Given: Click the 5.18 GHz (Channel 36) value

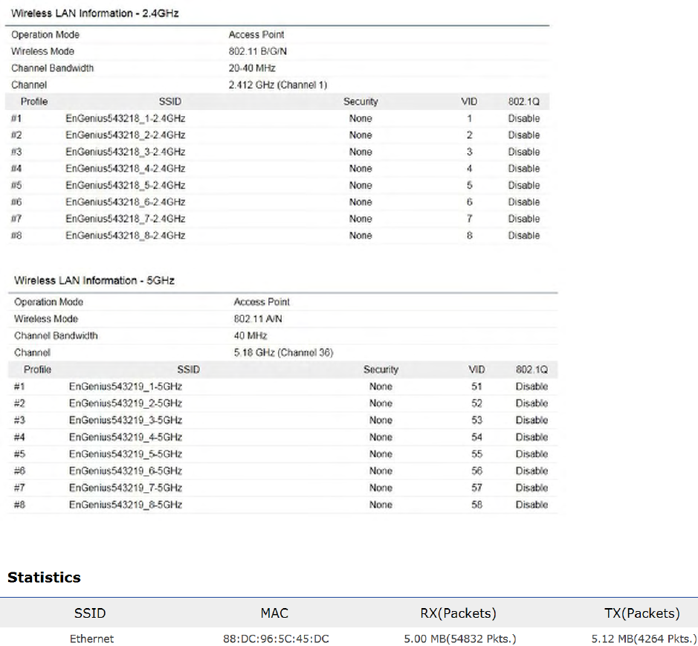Looking at the screenshot, I should [x=283, y=352].
